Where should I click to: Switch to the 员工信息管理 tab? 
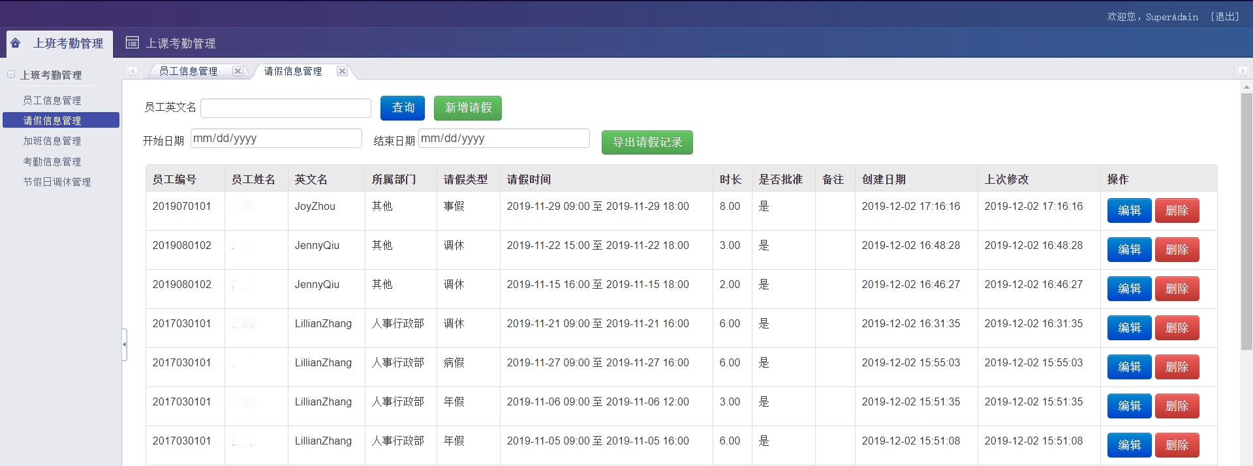coord(188,71)
